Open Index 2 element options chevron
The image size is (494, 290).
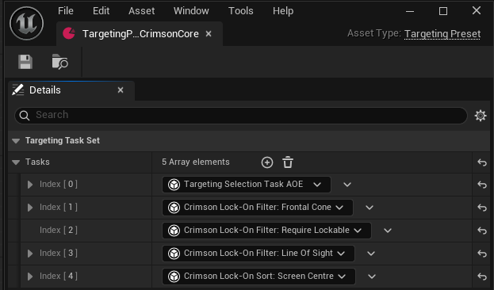pos(388,231)
